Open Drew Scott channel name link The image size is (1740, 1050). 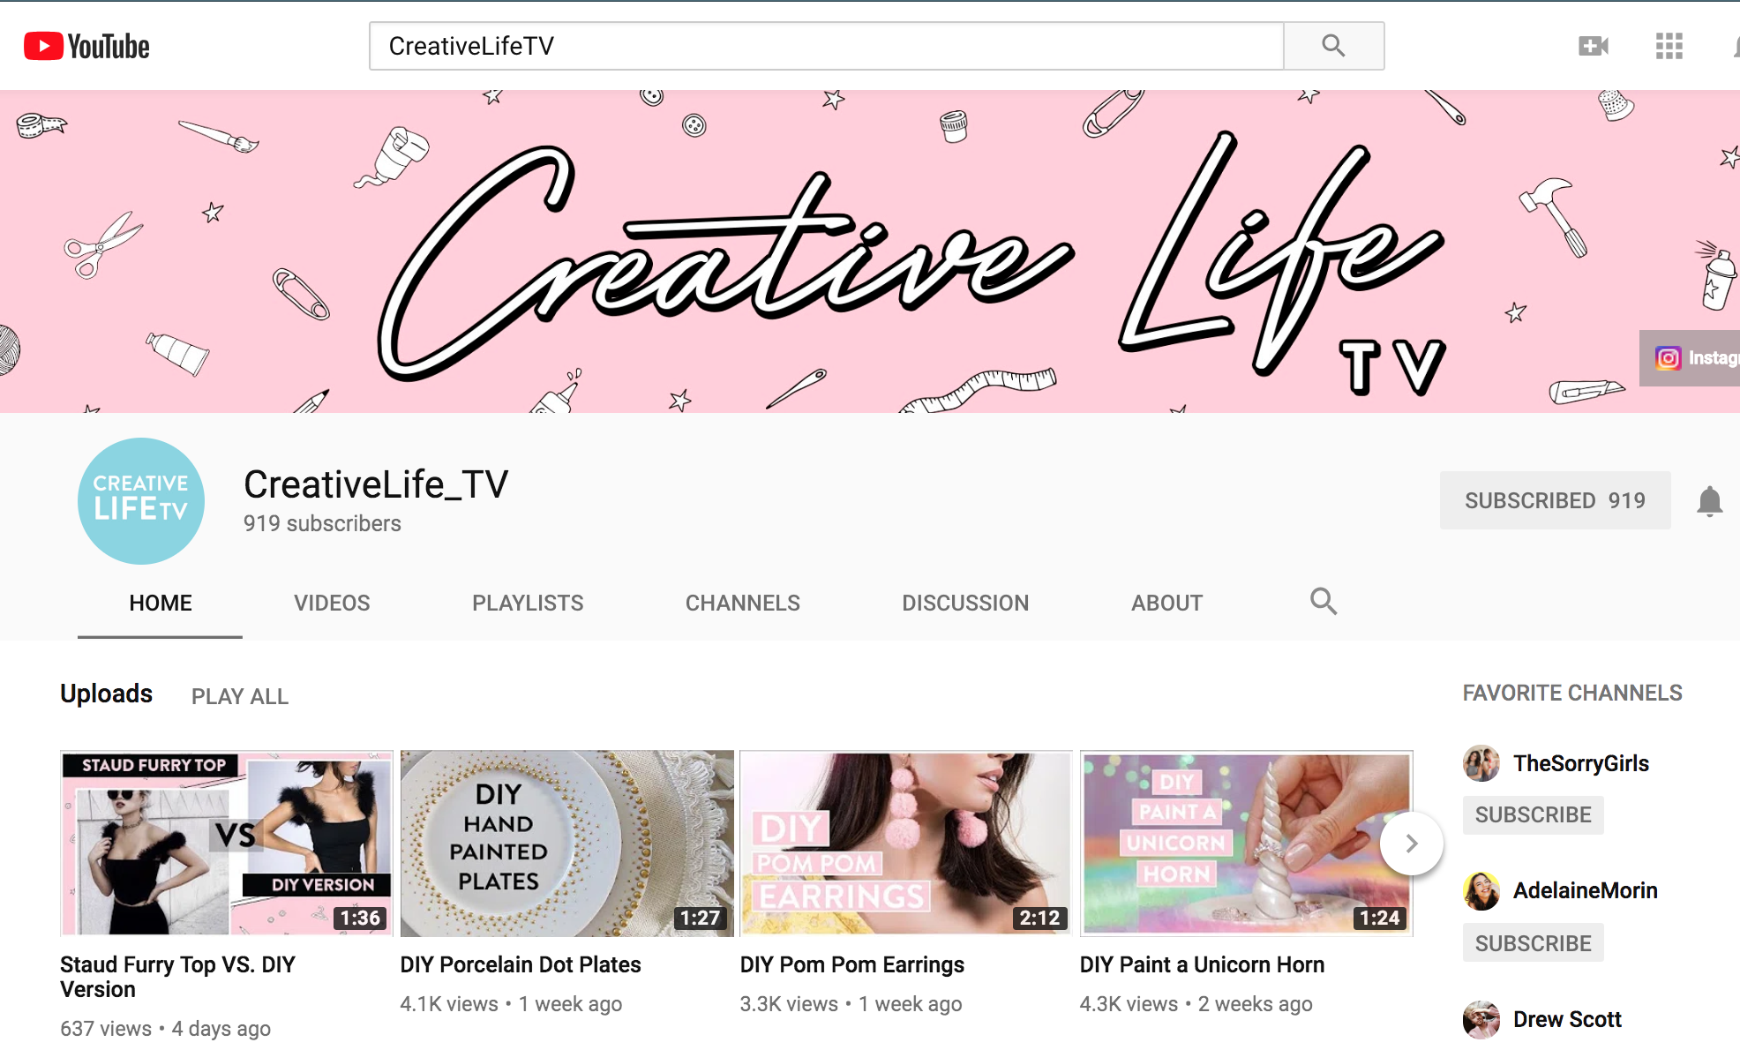point(1567,1019)
